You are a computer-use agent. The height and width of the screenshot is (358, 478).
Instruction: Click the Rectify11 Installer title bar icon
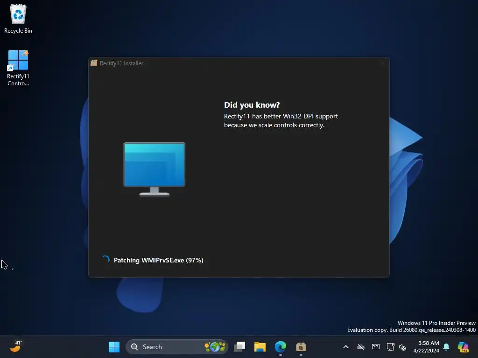[94, 63]
